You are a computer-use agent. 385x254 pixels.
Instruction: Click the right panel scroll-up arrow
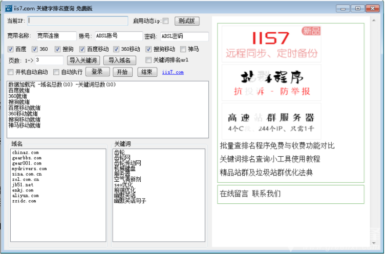(374, 20)
